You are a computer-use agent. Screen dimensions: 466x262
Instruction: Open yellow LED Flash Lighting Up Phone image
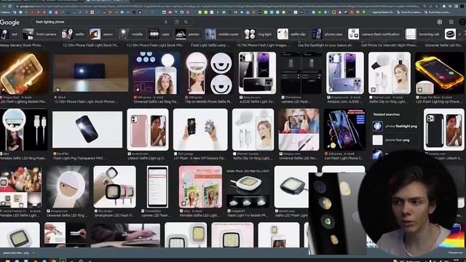coord(441,73)
